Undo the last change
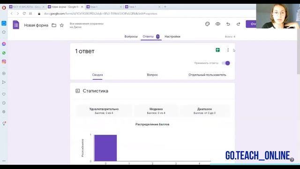Viewport: 300px width, 169px height. (x=228, y=24)
